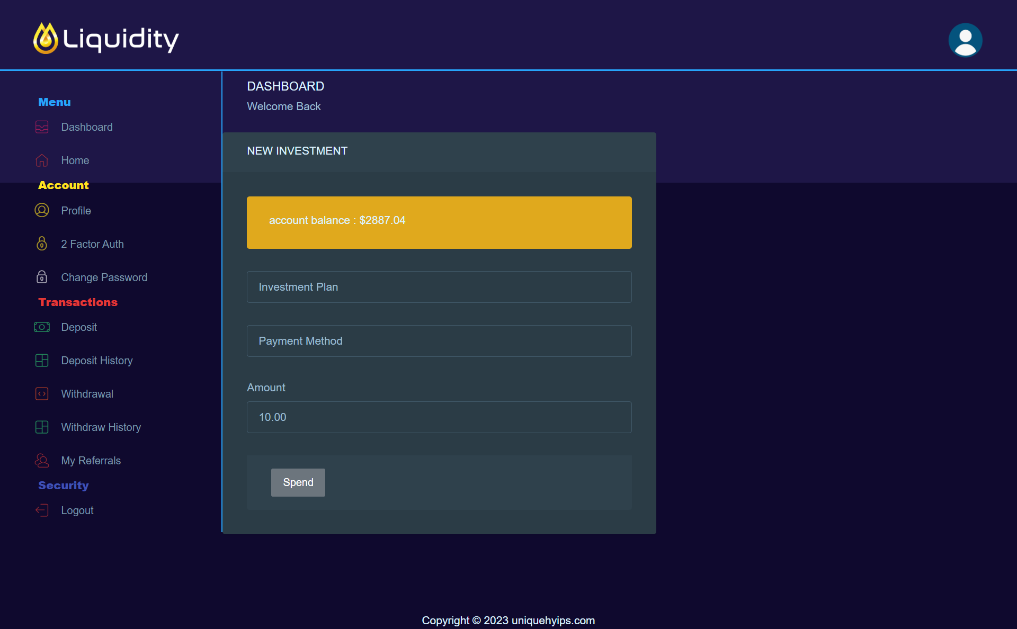
Task: Focus the Amount input field
Action: pyautogui.click(x=439, y=417)
